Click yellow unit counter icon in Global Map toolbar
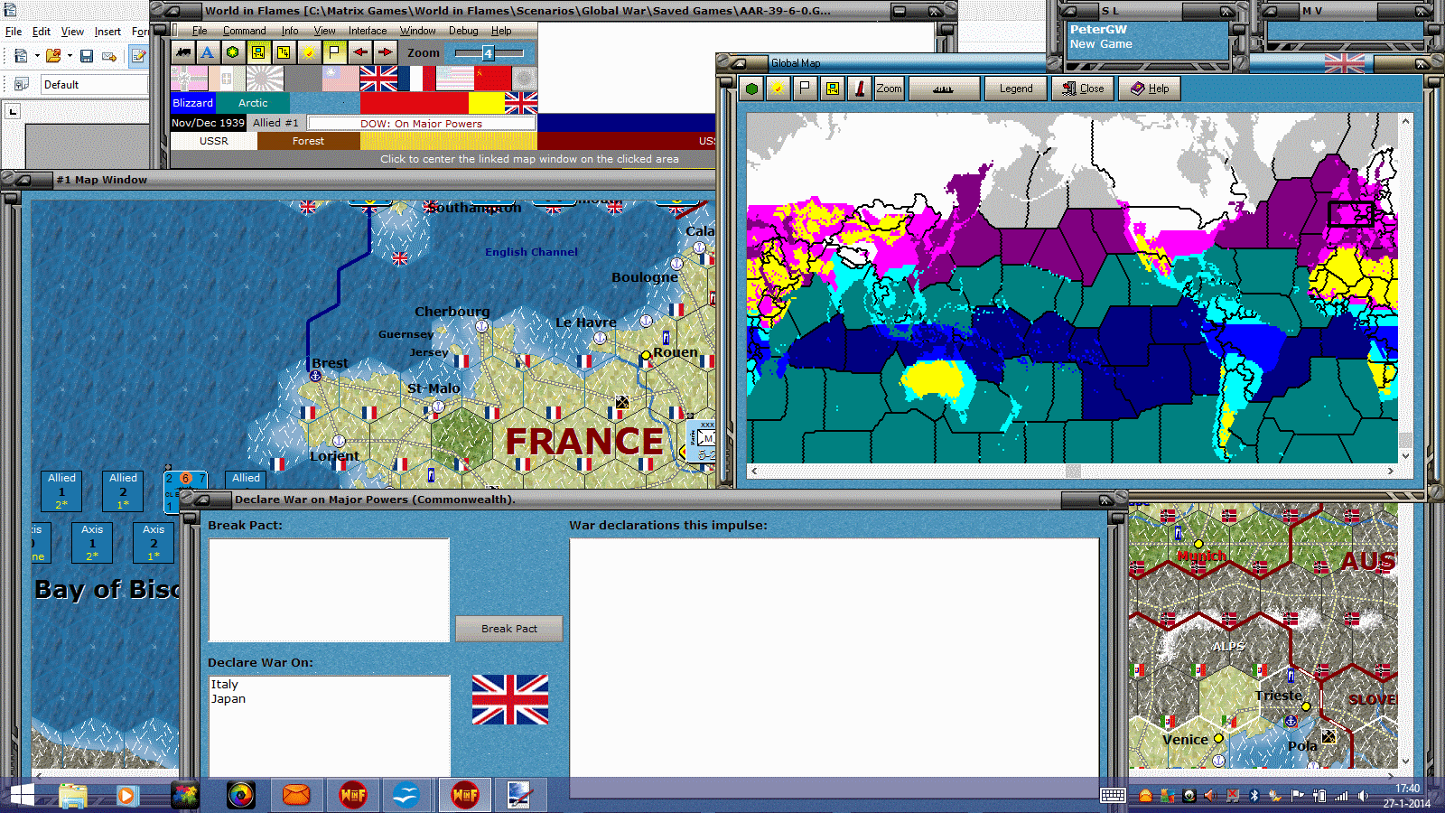Image resolution: width=1445 pixels, height=813 pixels. coord(832,89)
